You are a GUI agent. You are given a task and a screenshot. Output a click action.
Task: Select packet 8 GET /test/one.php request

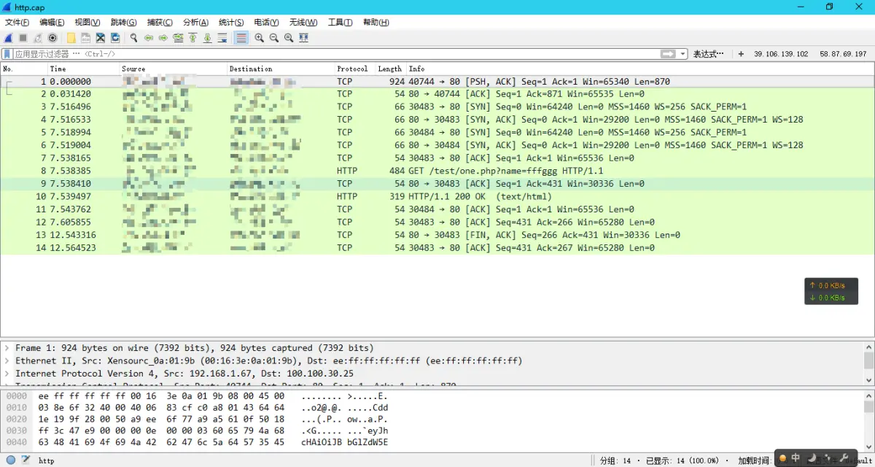click(x=437, y=171)
